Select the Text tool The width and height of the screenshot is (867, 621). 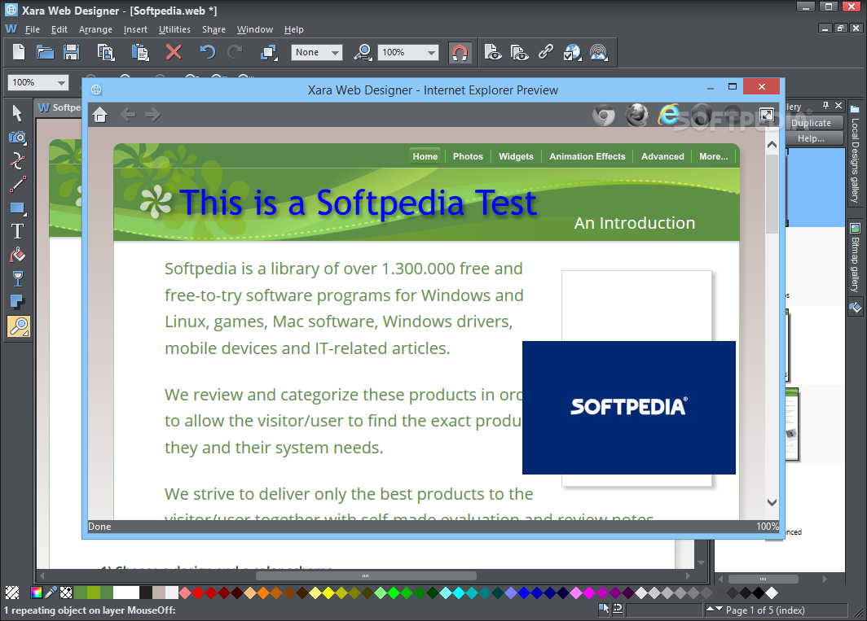click(18, 231)
